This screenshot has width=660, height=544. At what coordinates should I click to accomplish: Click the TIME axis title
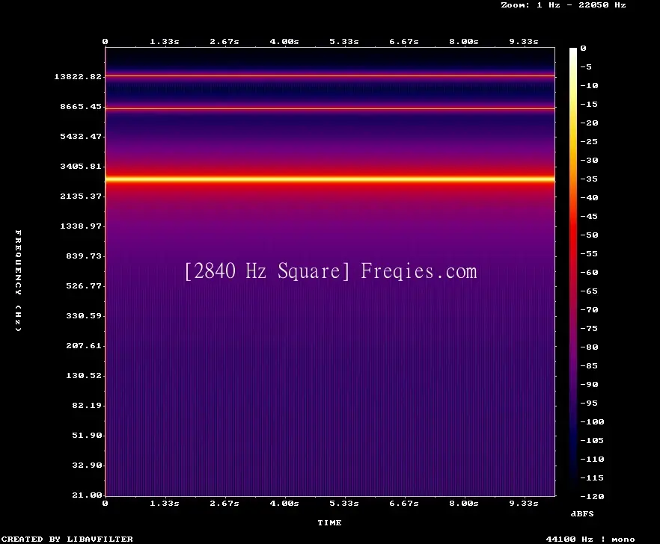329,522
